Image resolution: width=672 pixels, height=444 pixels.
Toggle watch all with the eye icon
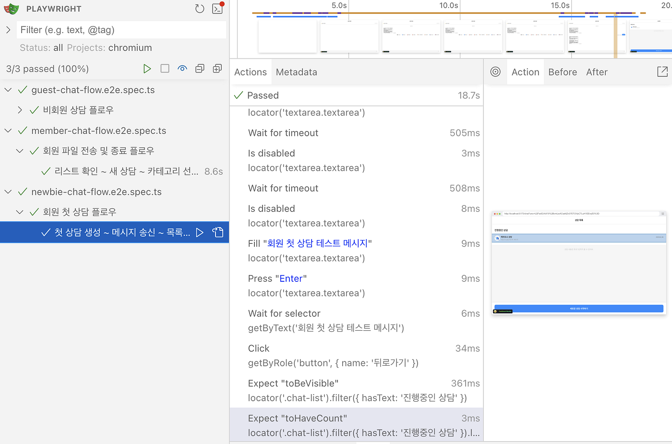(182, 69)
